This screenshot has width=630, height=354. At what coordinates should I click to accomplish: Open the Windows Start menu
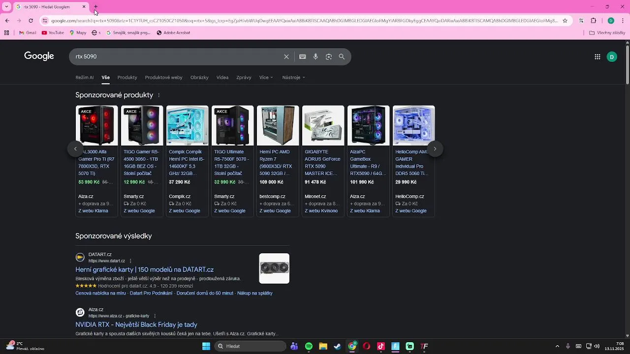[206, 346]
